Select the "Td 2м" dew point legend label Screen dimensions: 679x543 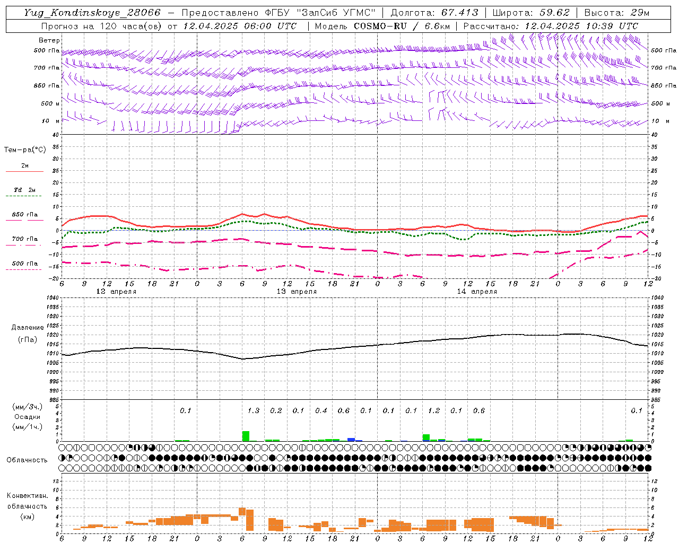(25, 190)
